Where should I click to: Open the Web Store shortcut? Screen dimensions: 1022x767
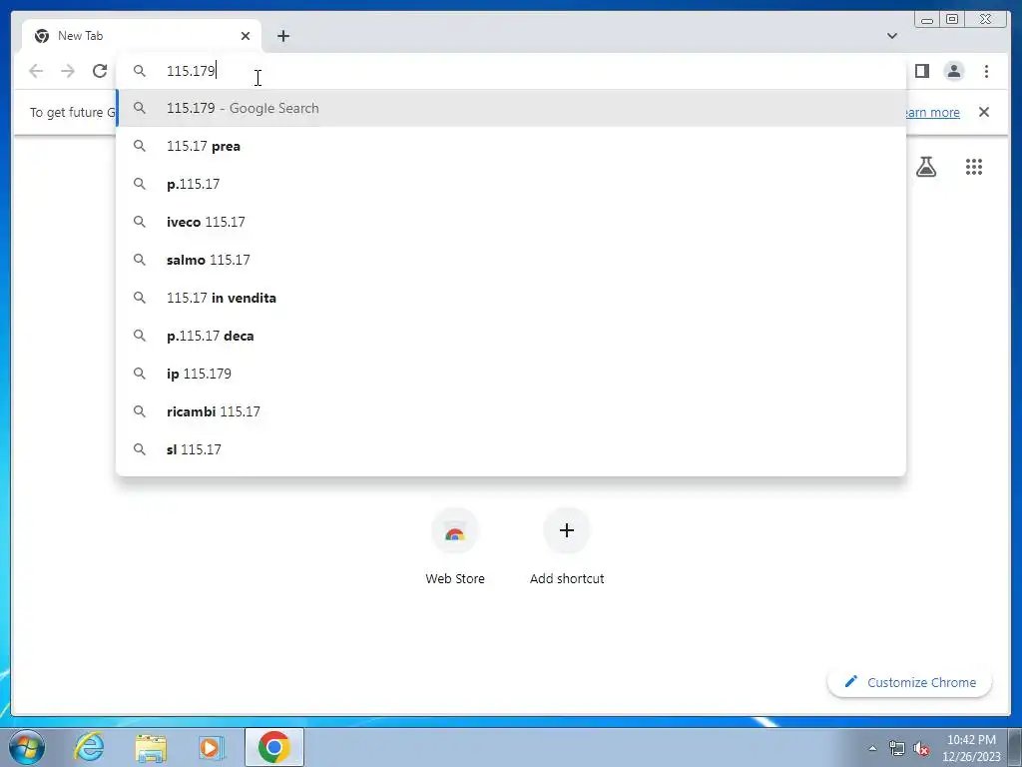pos(455,546)
